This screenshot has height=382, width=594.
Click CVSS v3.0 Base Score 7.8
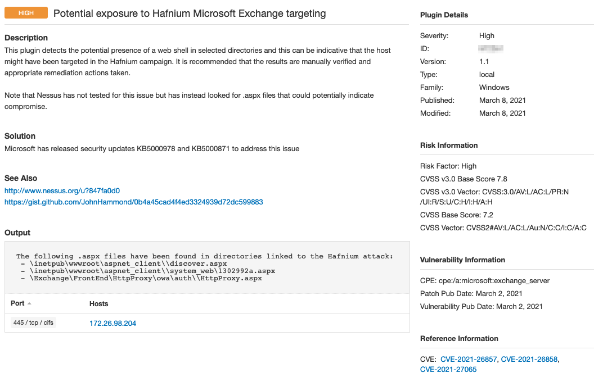point(463,179)
